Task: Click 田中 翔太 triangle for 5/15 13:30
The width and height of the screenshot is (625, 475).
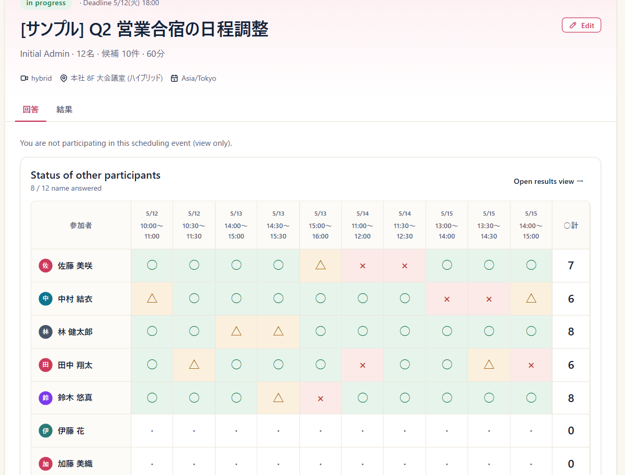Action: [489, 364]
